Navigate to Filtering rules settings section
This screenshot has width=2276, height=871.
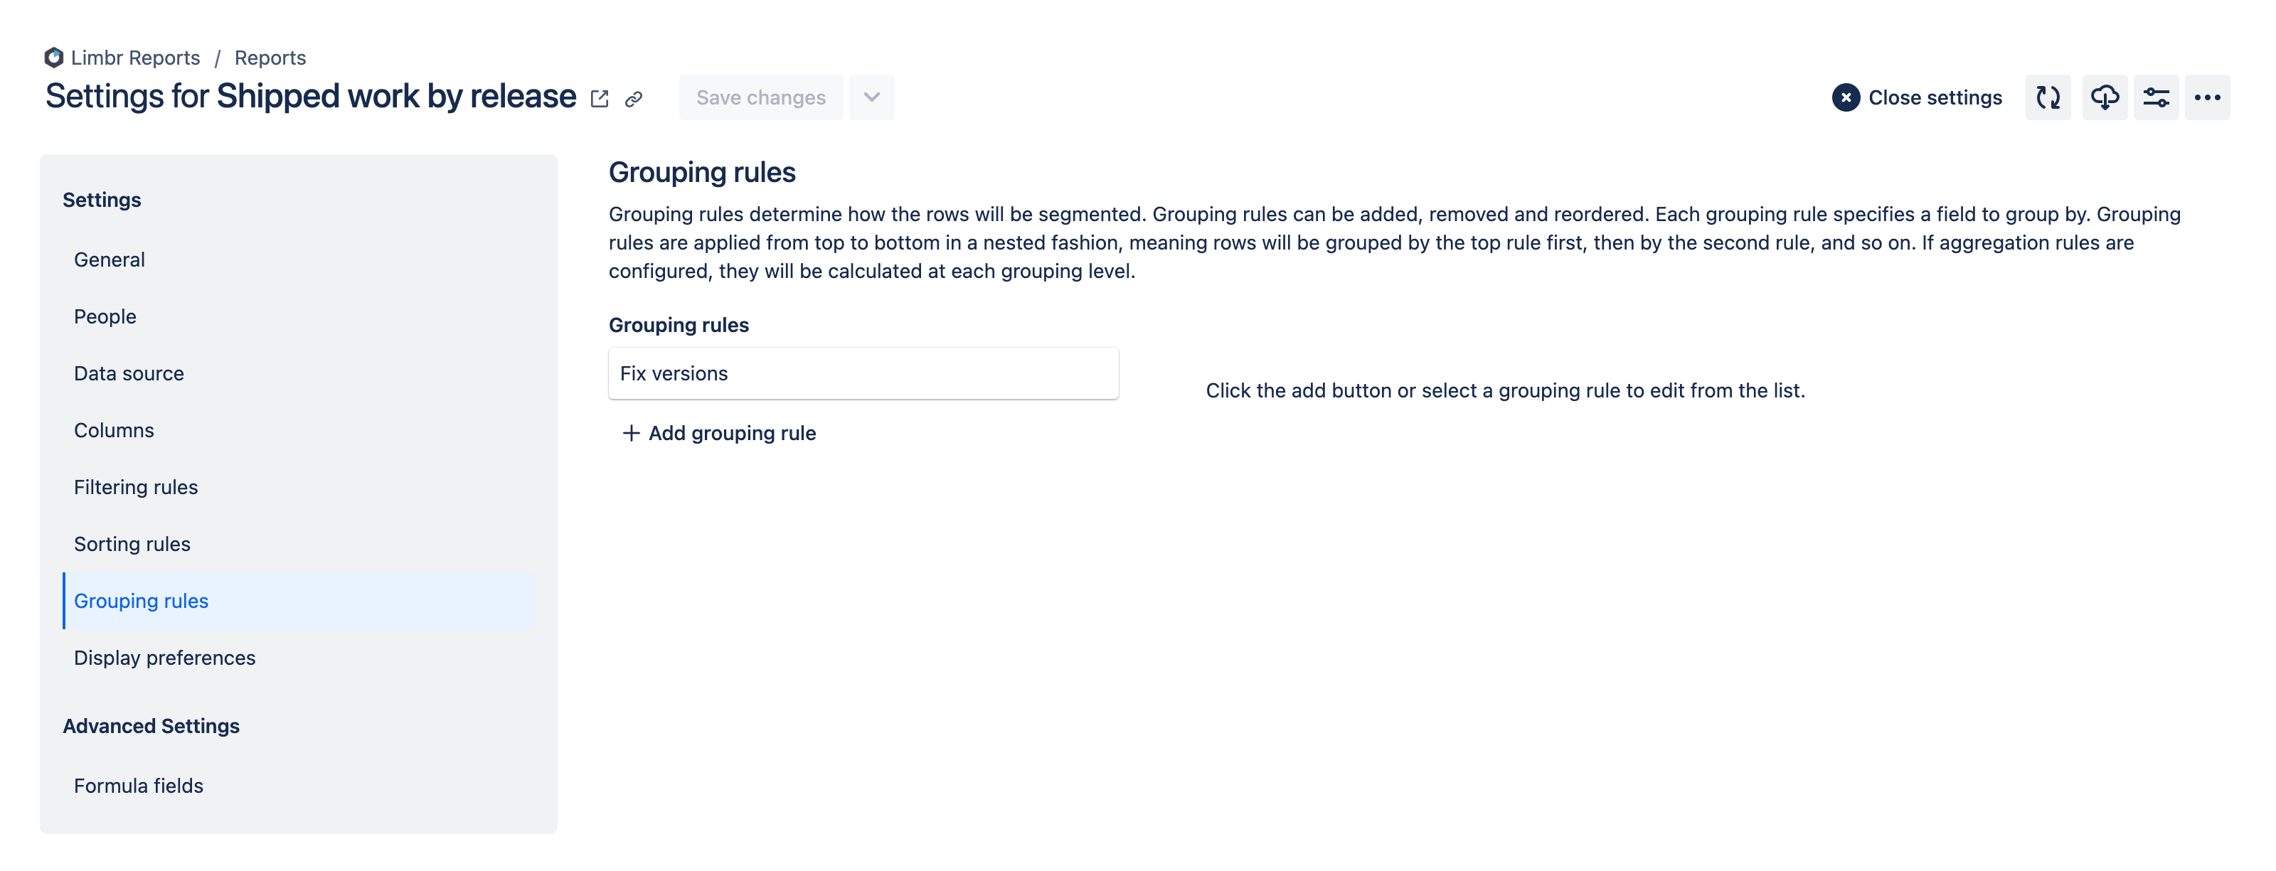[135, 486]
